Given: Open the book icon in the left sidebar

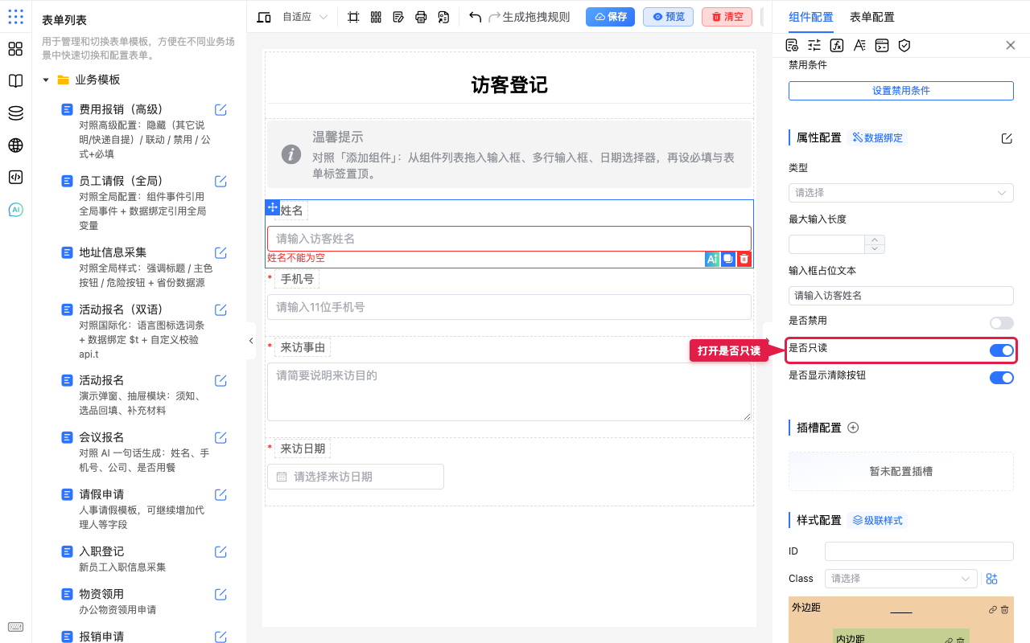Looking at the screenshot, I should click(15, 81).
